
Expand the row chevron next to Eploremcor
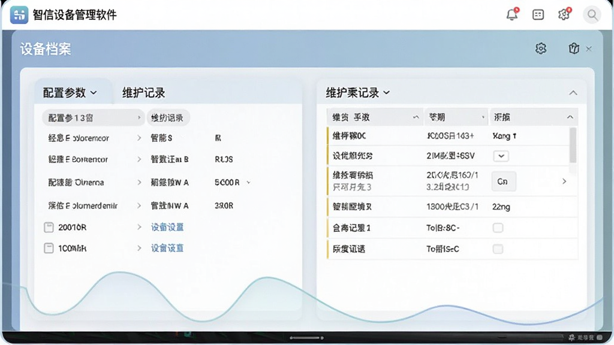click(x=139, y=138)
